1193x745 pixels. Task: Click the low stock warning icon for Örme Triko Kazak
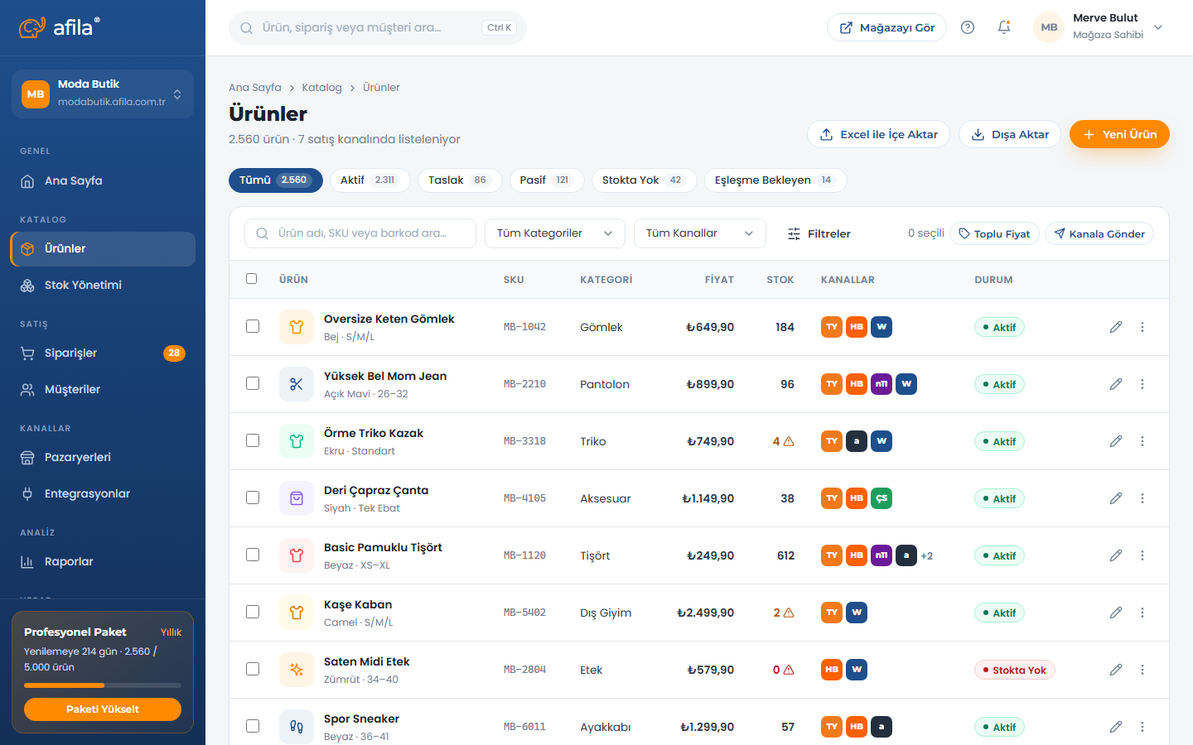click(x=789, y=441)
